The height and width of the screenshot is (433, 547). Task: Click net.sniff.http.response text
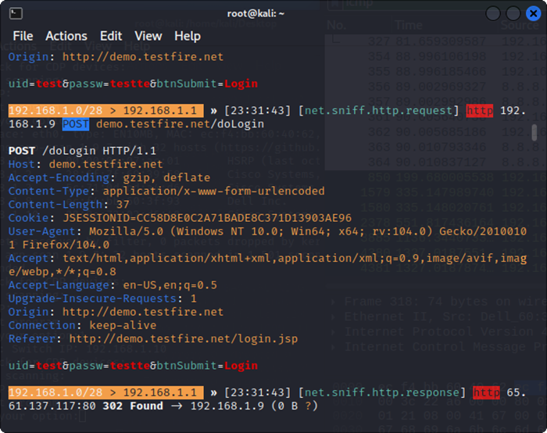pyautogui.click(x=381, y=392)
